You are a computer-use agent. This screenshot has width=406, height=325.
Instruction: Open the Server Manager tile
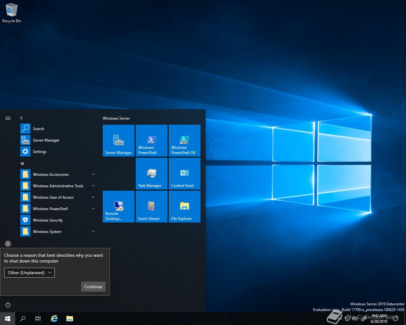(119, 141)
